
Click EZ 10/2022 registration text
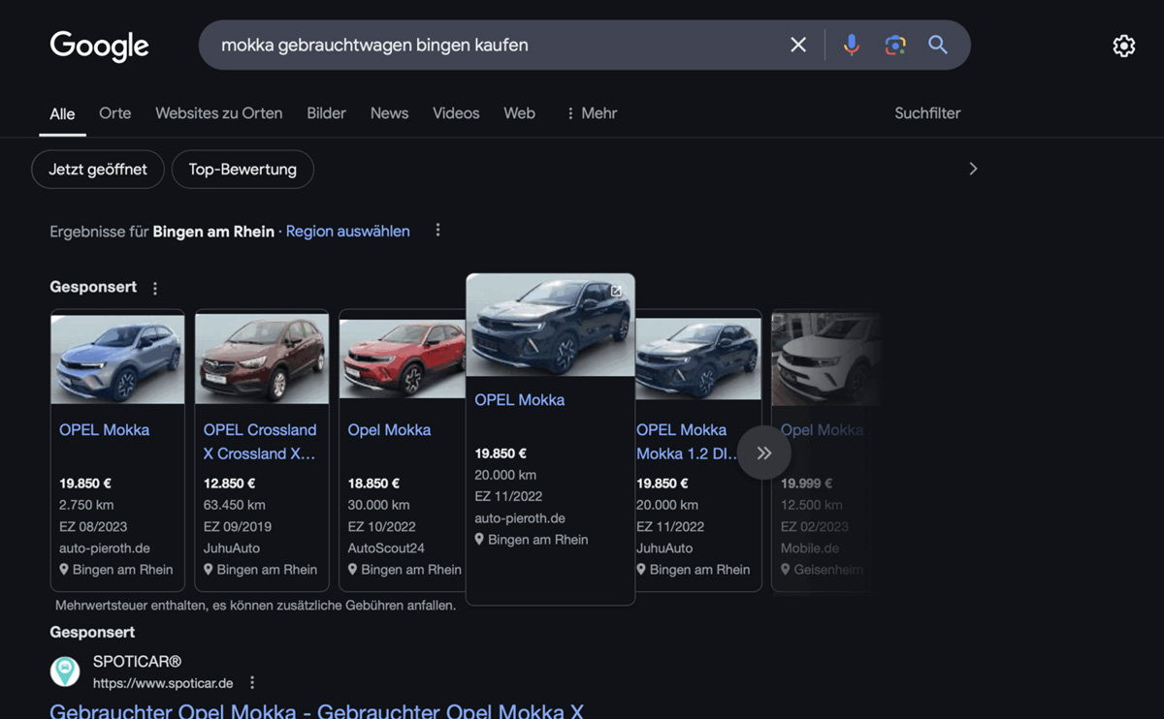(x=382, y=527)
